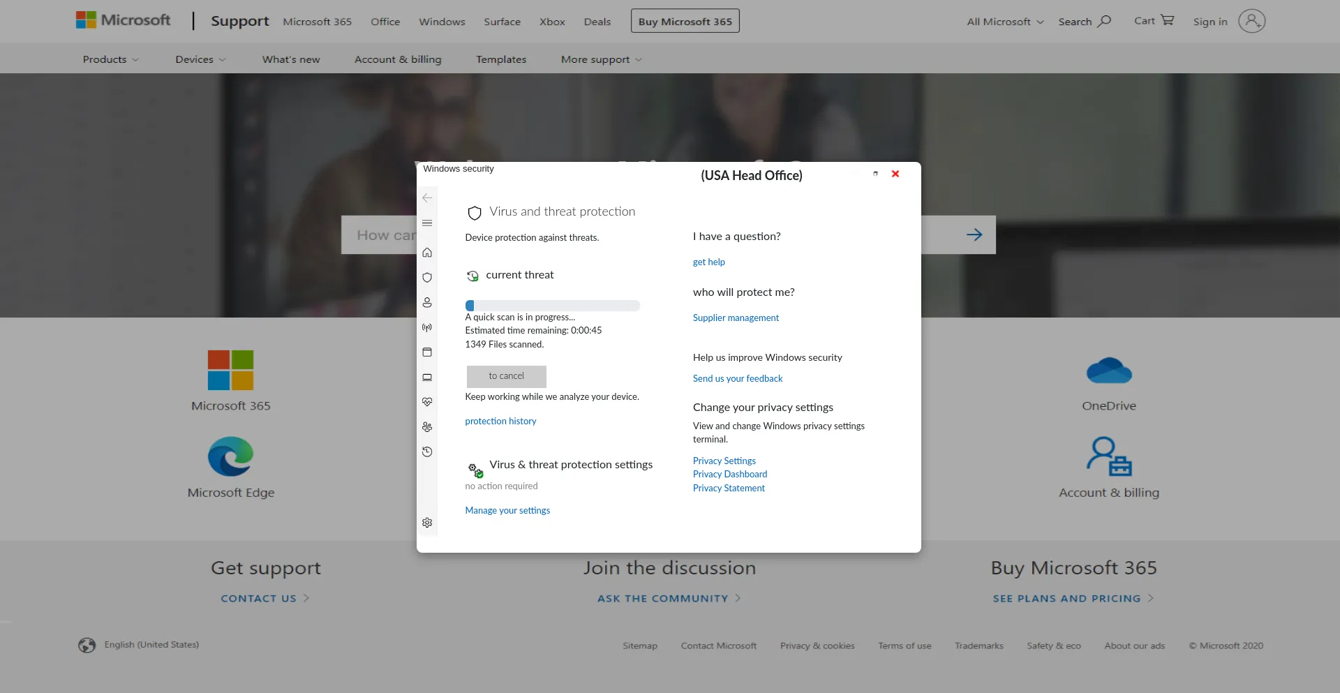
Task: Click Privacy & cookies footer link
Action: tap(817, 646)
